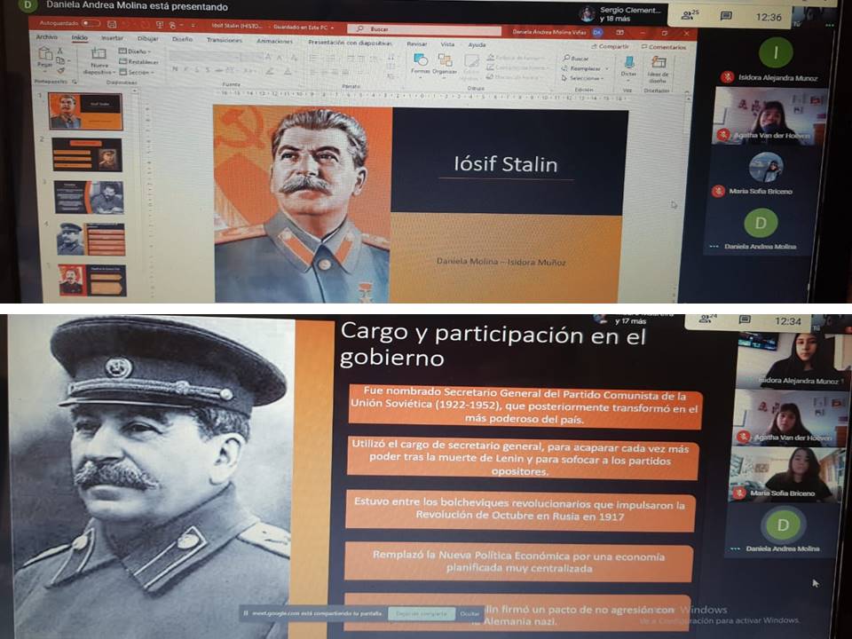Open the Presentación con diapositivas tab

coord(350,43)
